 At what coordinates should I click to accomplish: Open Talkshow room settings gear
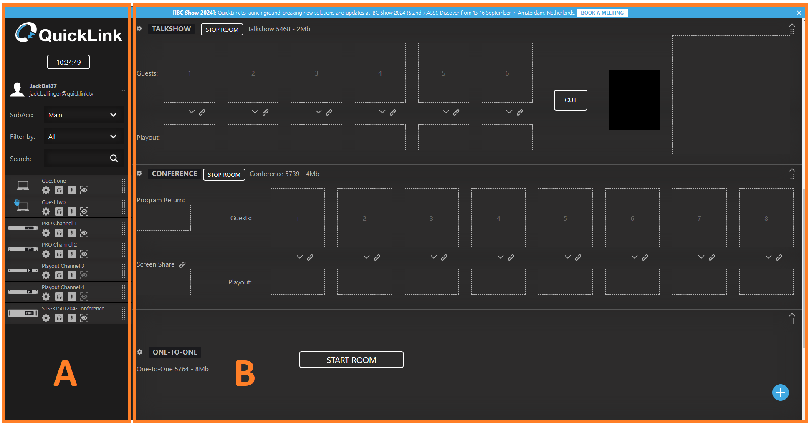tap(139, 29)
